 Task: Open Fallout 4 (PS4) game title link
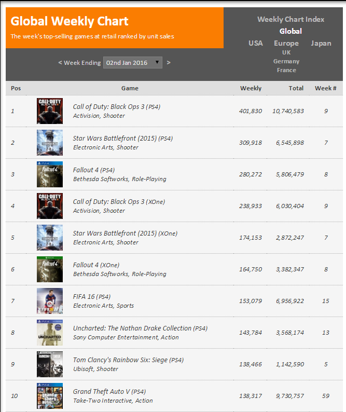tap(94, 170)
